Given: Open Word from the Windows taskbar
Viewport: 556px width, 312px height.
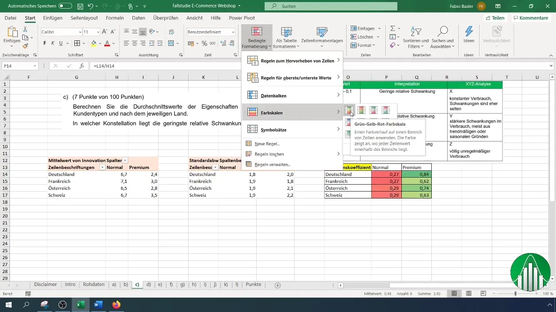Looking at the screenshot, I should click(98, 305).
